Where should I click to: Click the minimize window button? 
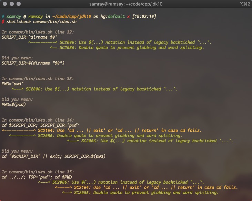pos(12,4)
